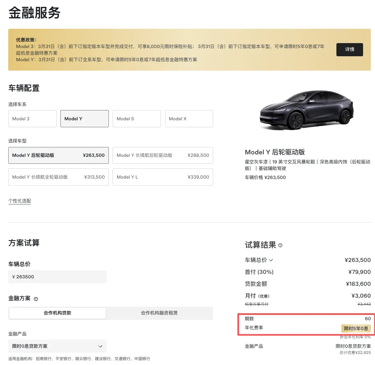Select the Model Y car series
This screenshot has height=365, width=375.
85,119
